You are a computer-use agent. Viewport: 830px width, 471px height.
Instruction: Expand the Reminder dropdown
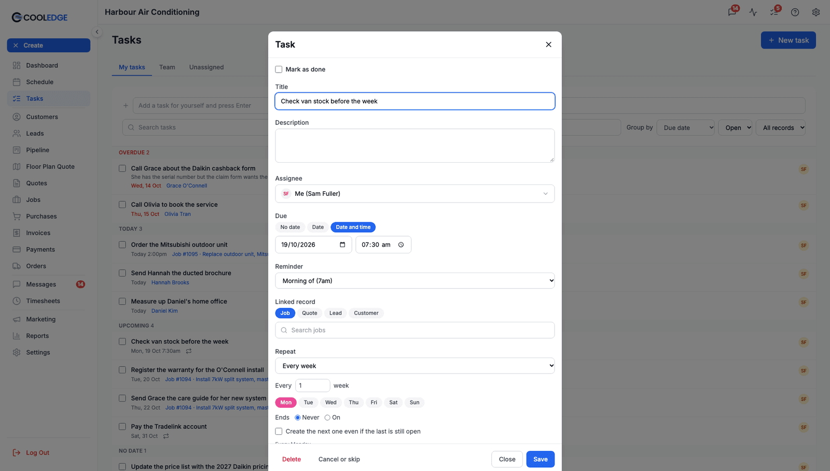tap(414, 281)
